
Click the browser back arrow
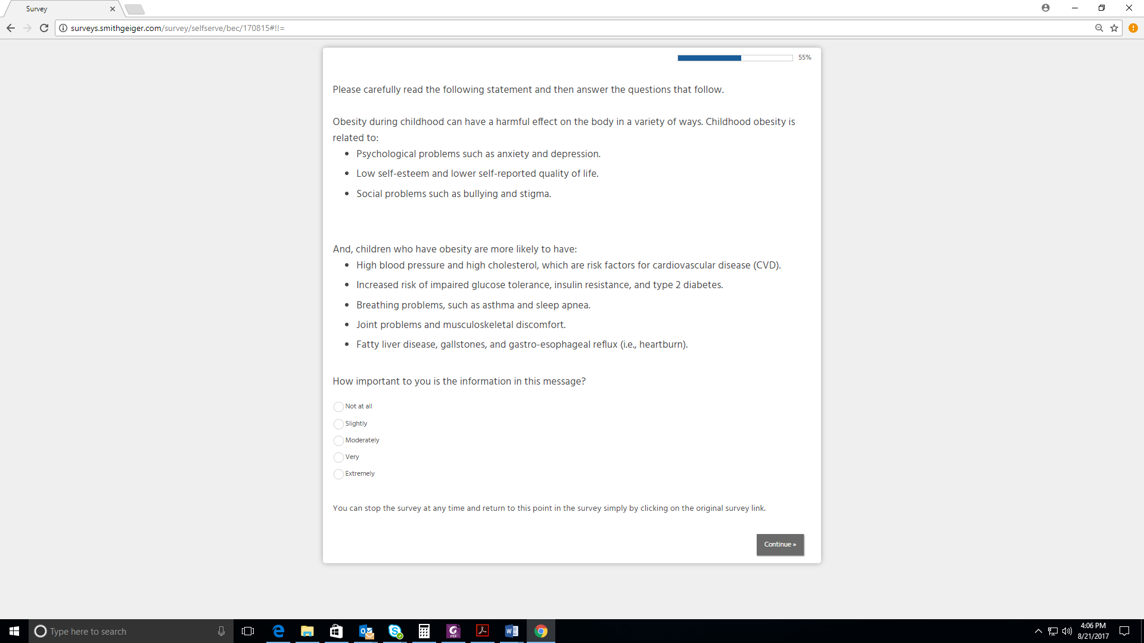[11, 28]
